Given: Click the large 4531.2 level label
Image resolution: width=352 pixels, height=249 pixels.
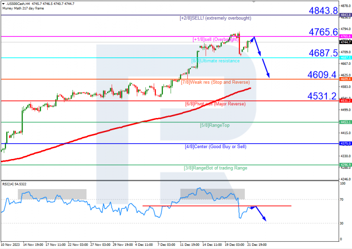Looking at the screenshot, I should point(322,96).
